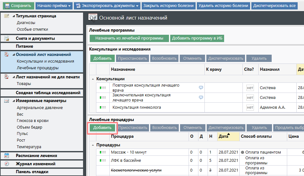Click the Счета и документы icon
This screenshot has width=304, height=176.
[7, 39]
